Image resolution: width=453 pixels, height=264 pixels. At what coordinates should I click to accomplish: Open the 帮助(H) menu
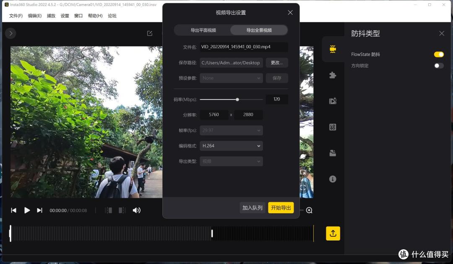[x=95, y=16]
